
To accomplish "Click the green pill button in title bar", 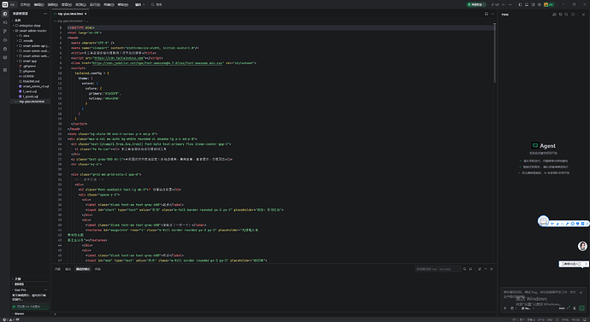I will [477, 4].
